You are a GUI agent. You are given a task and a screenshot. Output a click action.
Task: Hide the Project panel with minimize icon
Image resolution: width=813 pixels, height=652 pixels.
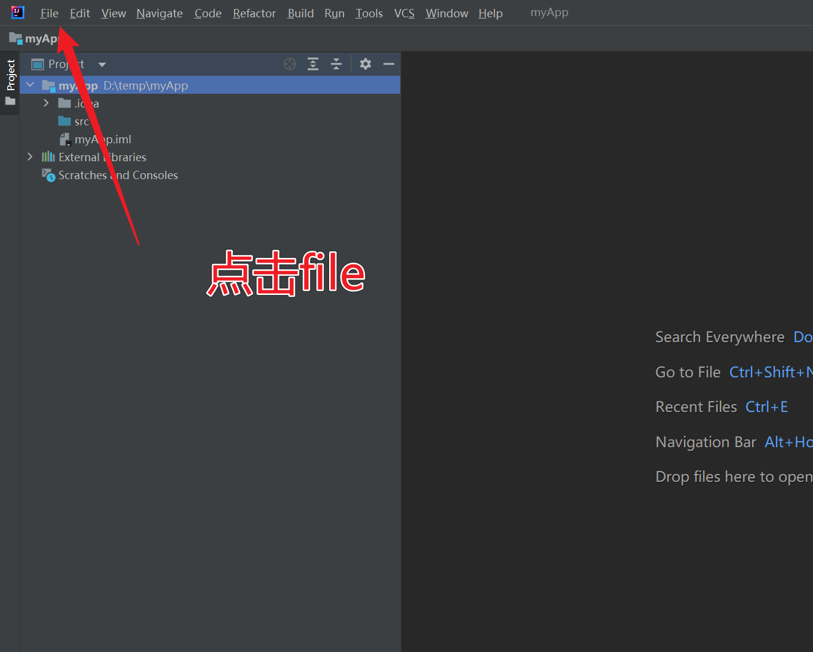[x=389, y=64]
